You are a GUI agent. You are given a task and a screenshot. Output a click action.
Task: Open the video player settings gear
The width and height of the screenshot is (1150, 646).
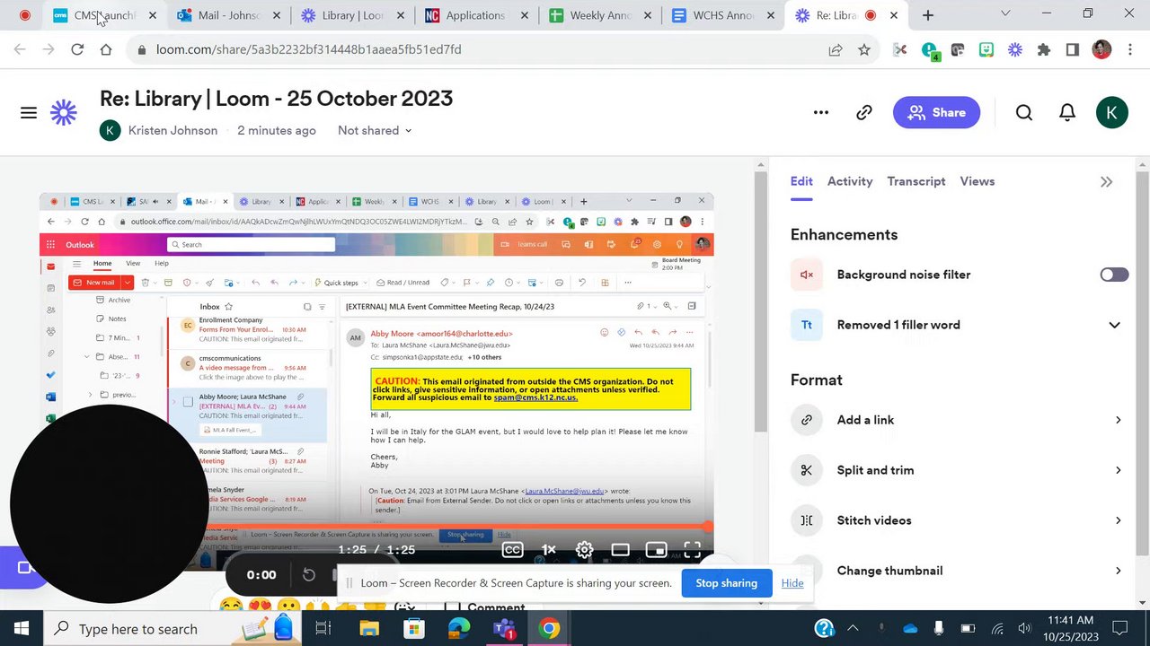[584, 549]
